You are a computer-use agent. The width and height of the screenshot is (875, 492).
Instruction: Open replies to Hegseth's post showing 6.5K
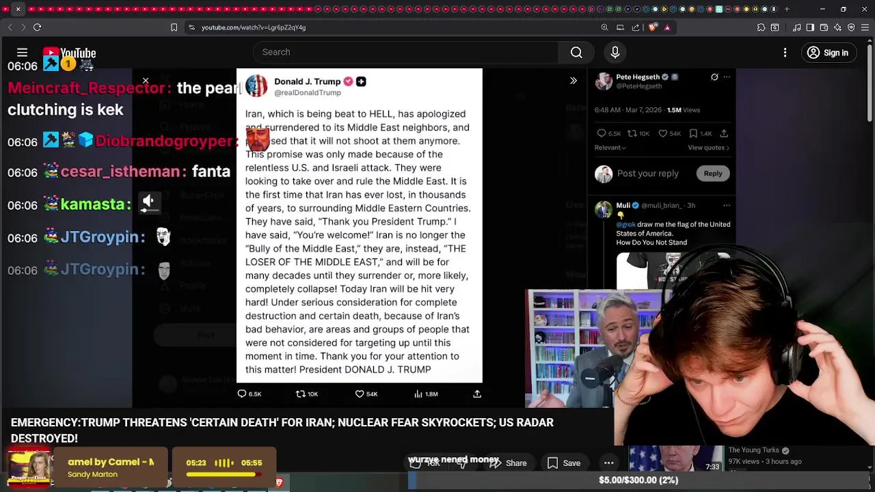pos(608,133)
